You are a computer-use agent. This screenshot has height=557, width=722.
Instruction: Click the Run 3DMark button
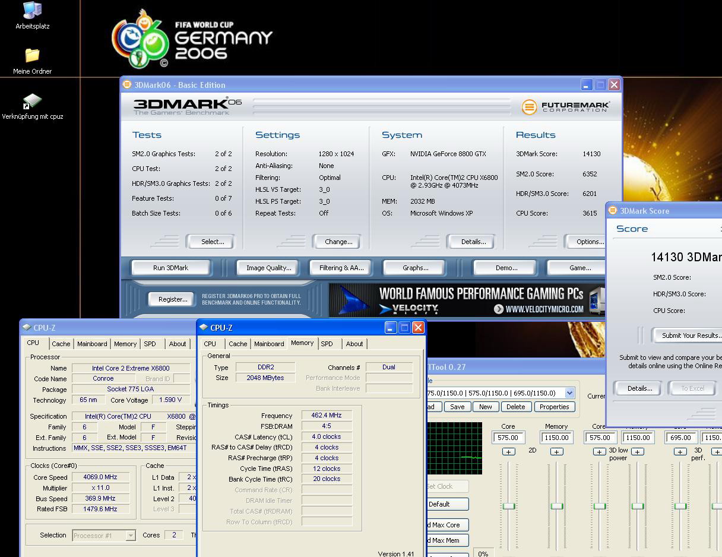pos(171,268)
